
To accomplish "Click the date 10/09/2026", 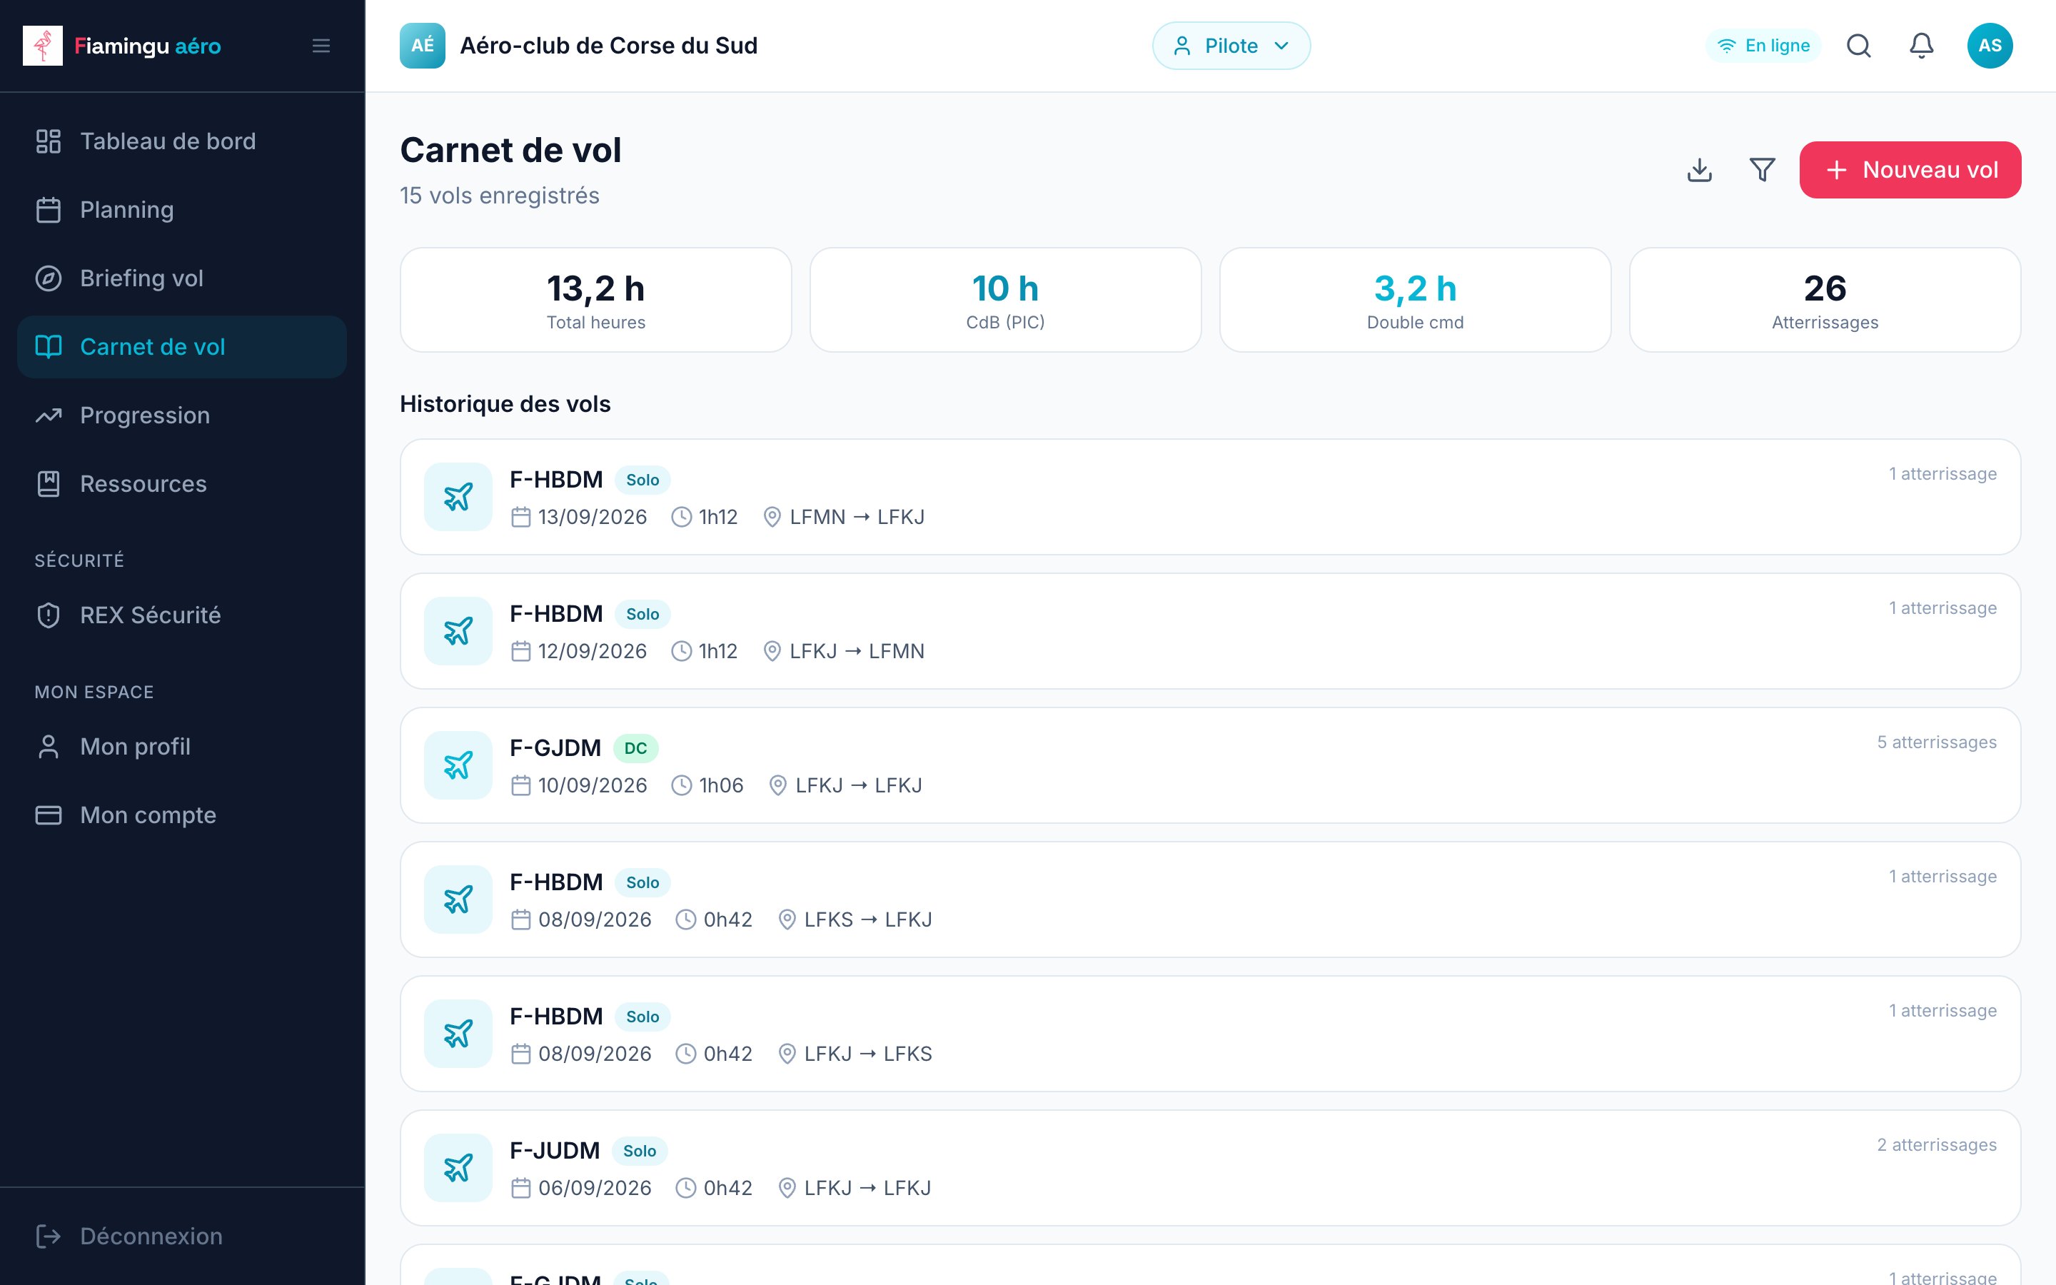I will click(x=592, y=785).
